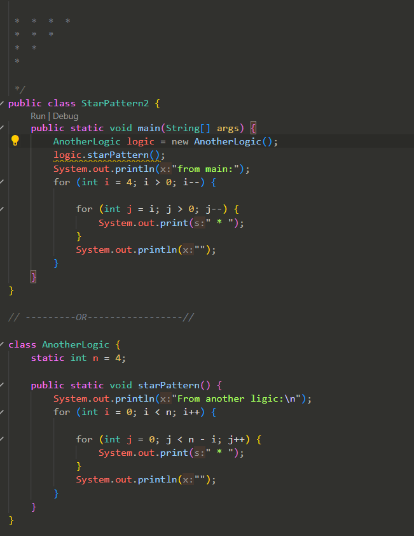Collapse the main method fold arrow
The image size is (414, 536).
(x=2, y=127)
